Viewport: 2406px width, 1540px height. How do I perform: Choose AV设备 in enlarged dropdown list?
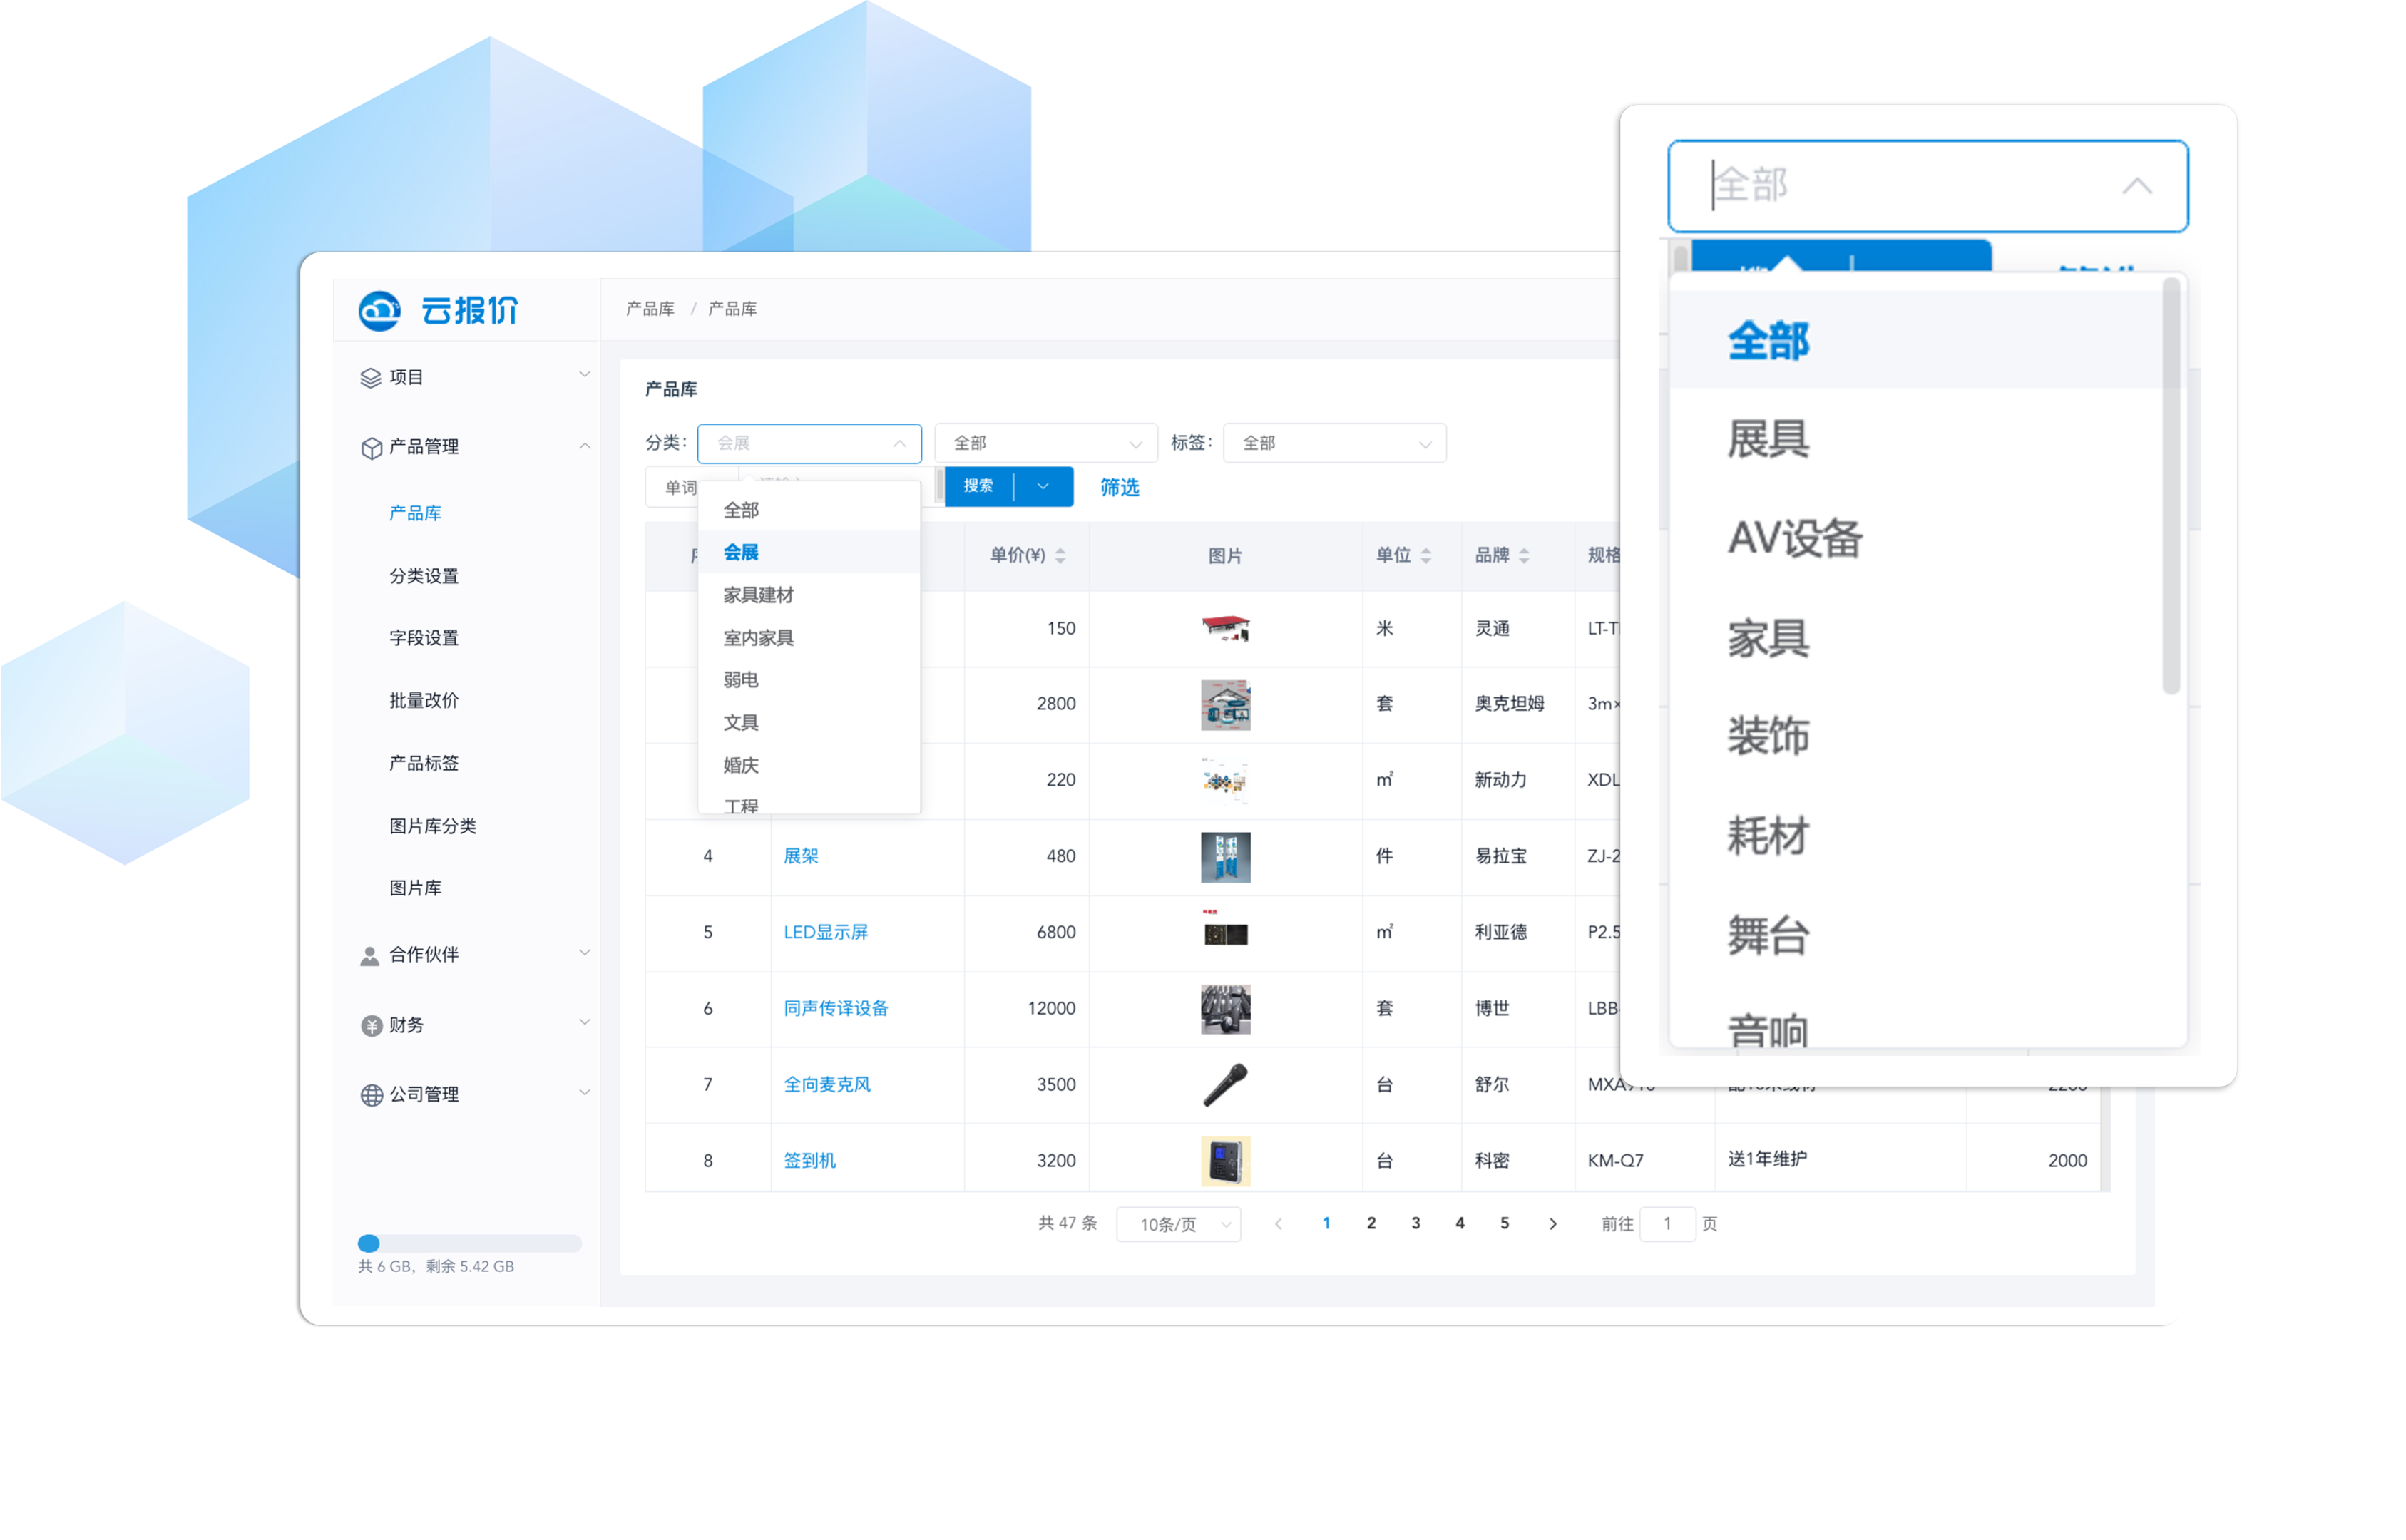coord(1795,539)
